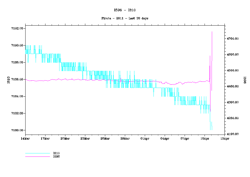This screenshot has width=250, height=177.
Task: Select the subtitle "Pirata – 2011 – Last 30 days"
Action: 125,18
